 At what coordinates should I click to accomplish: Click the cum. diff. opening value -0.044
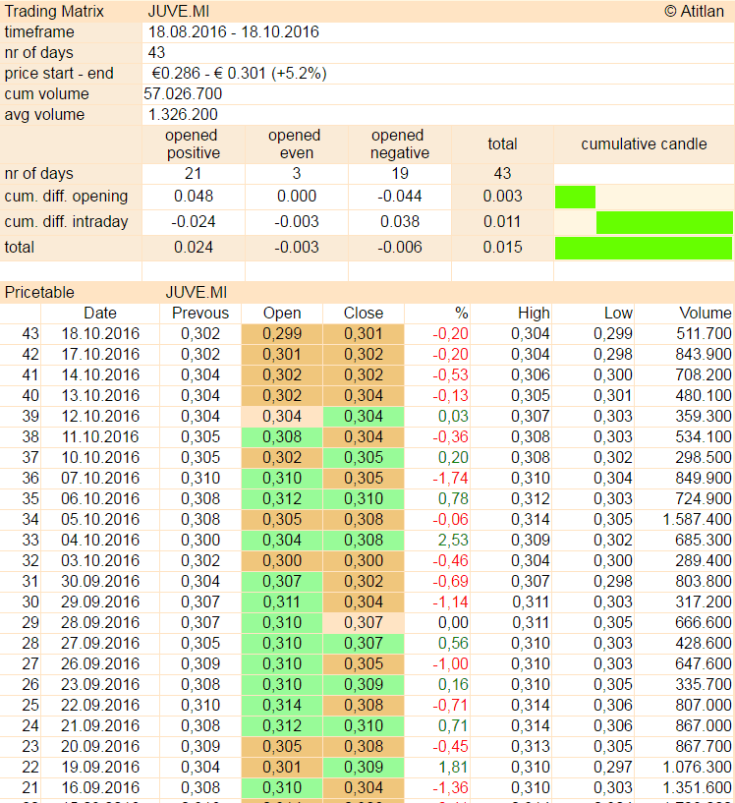(400, 197)
